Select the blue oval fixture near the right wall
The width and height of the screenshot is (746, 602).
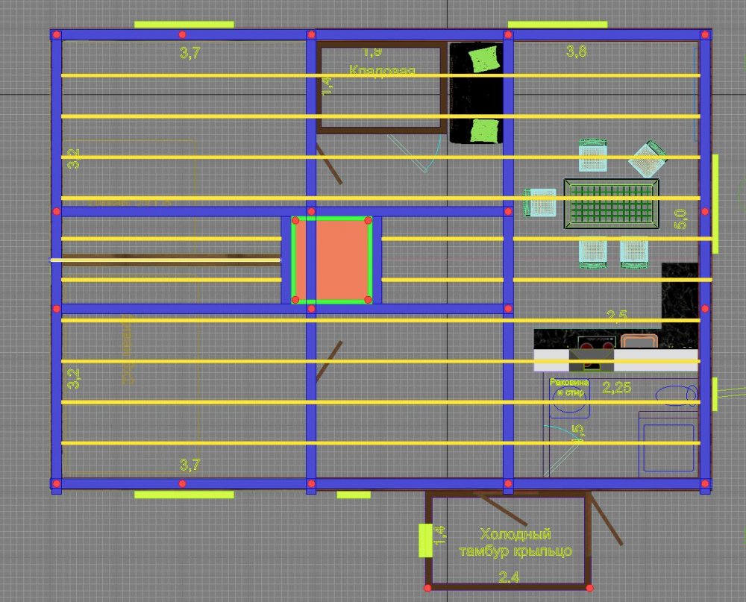[x=678, y=395]
